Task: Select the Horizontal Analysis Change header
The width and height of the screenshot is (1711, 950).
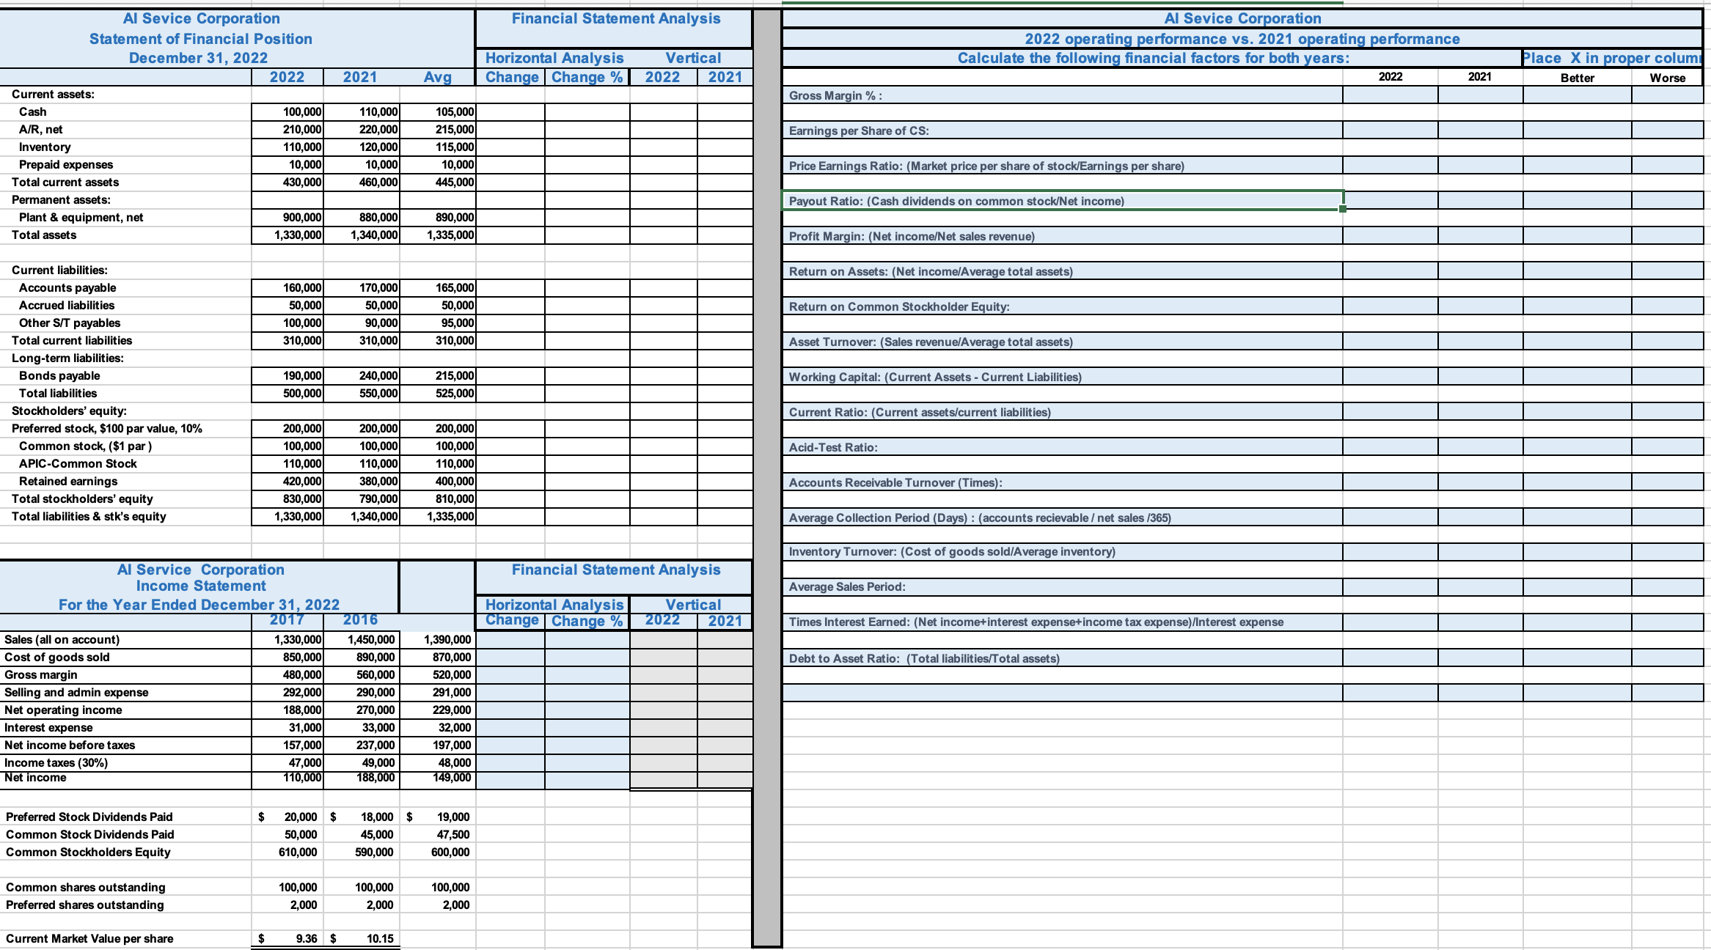Action: [511, 77]
